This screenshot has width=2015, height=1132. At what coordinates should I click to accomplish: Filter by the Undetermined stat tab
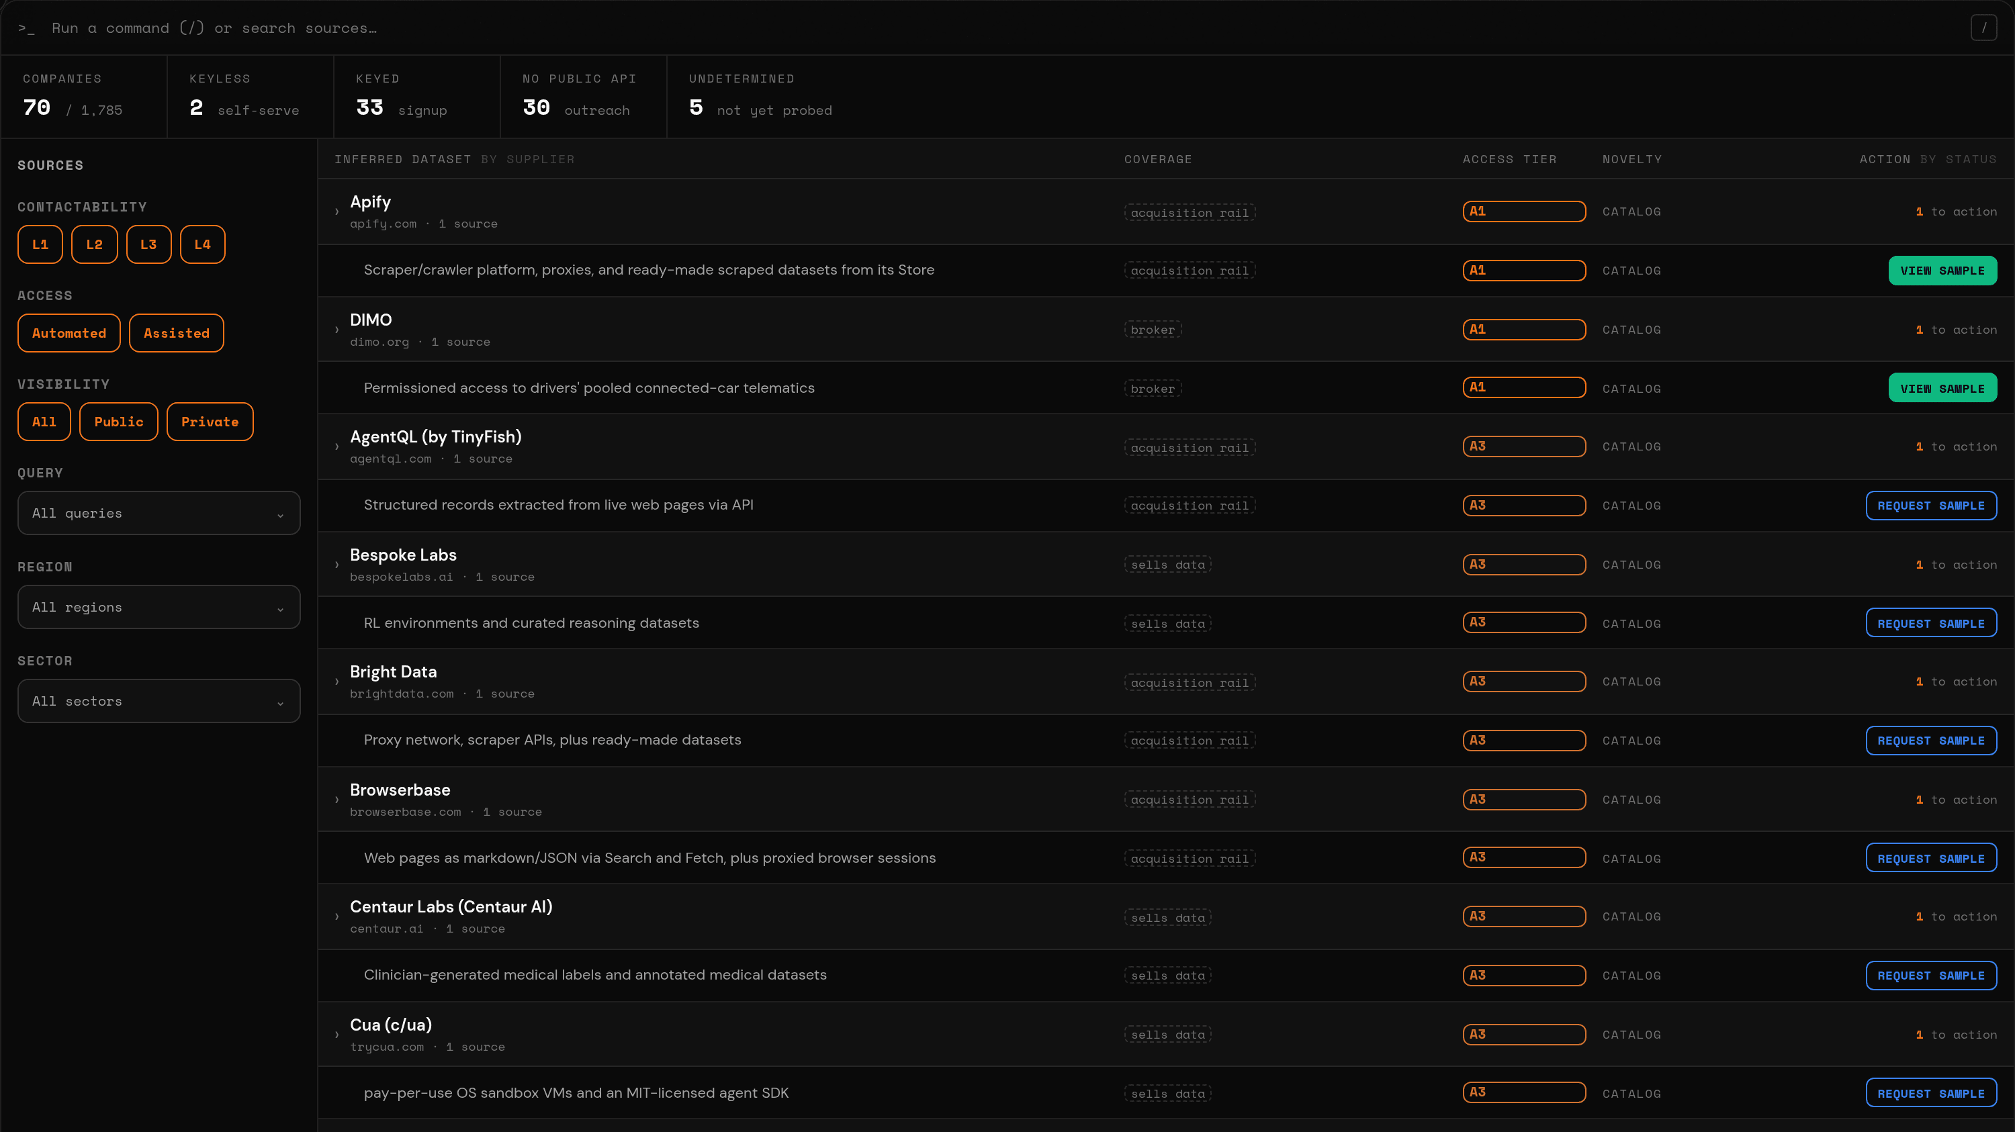coord(760,97)
